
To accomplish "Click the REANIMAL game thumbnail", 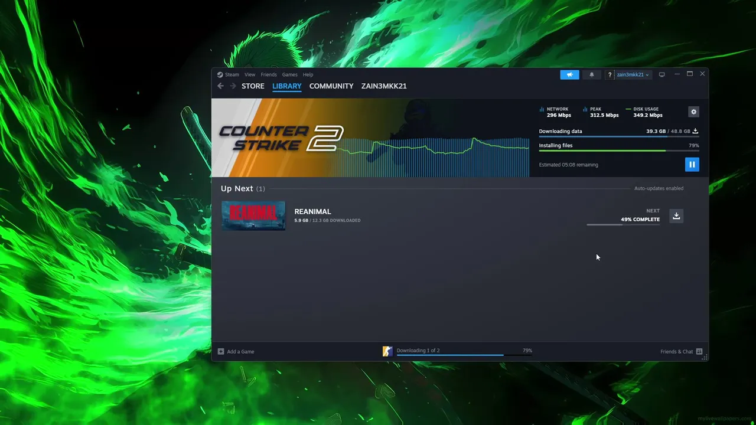I will pyautogui.click(x=253, y=215).
